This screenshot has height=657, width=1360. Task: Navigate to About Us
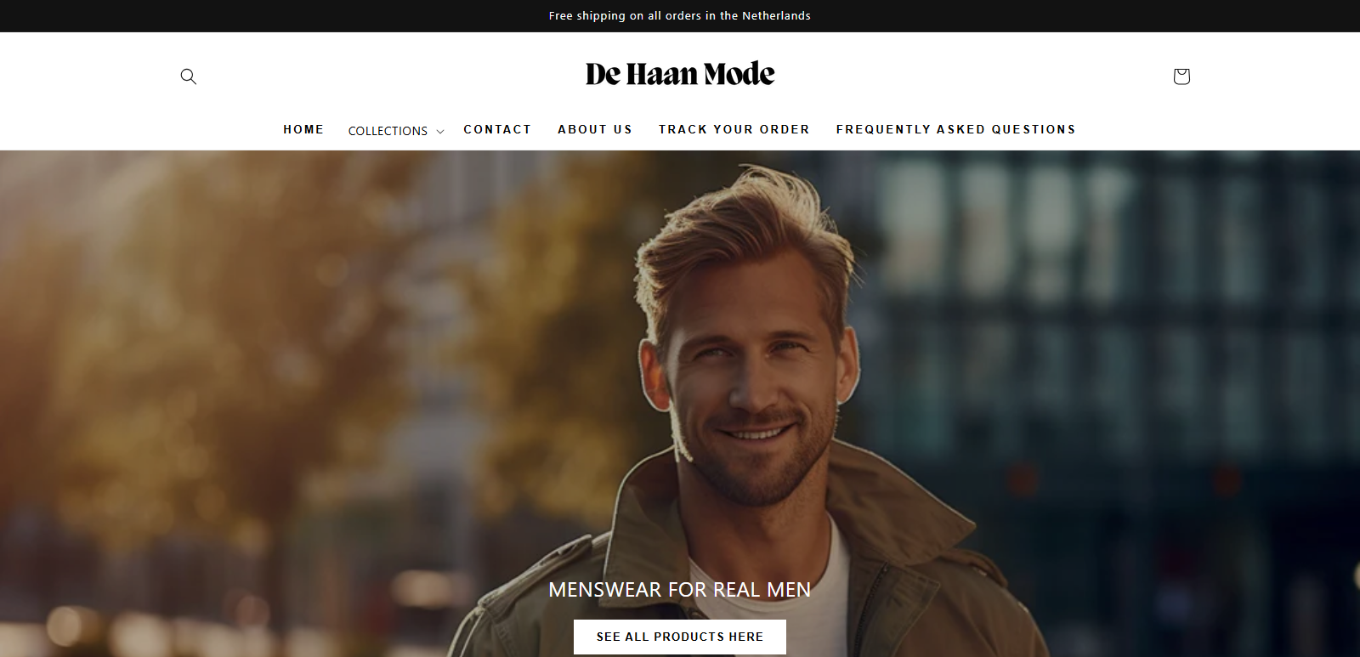595,129
